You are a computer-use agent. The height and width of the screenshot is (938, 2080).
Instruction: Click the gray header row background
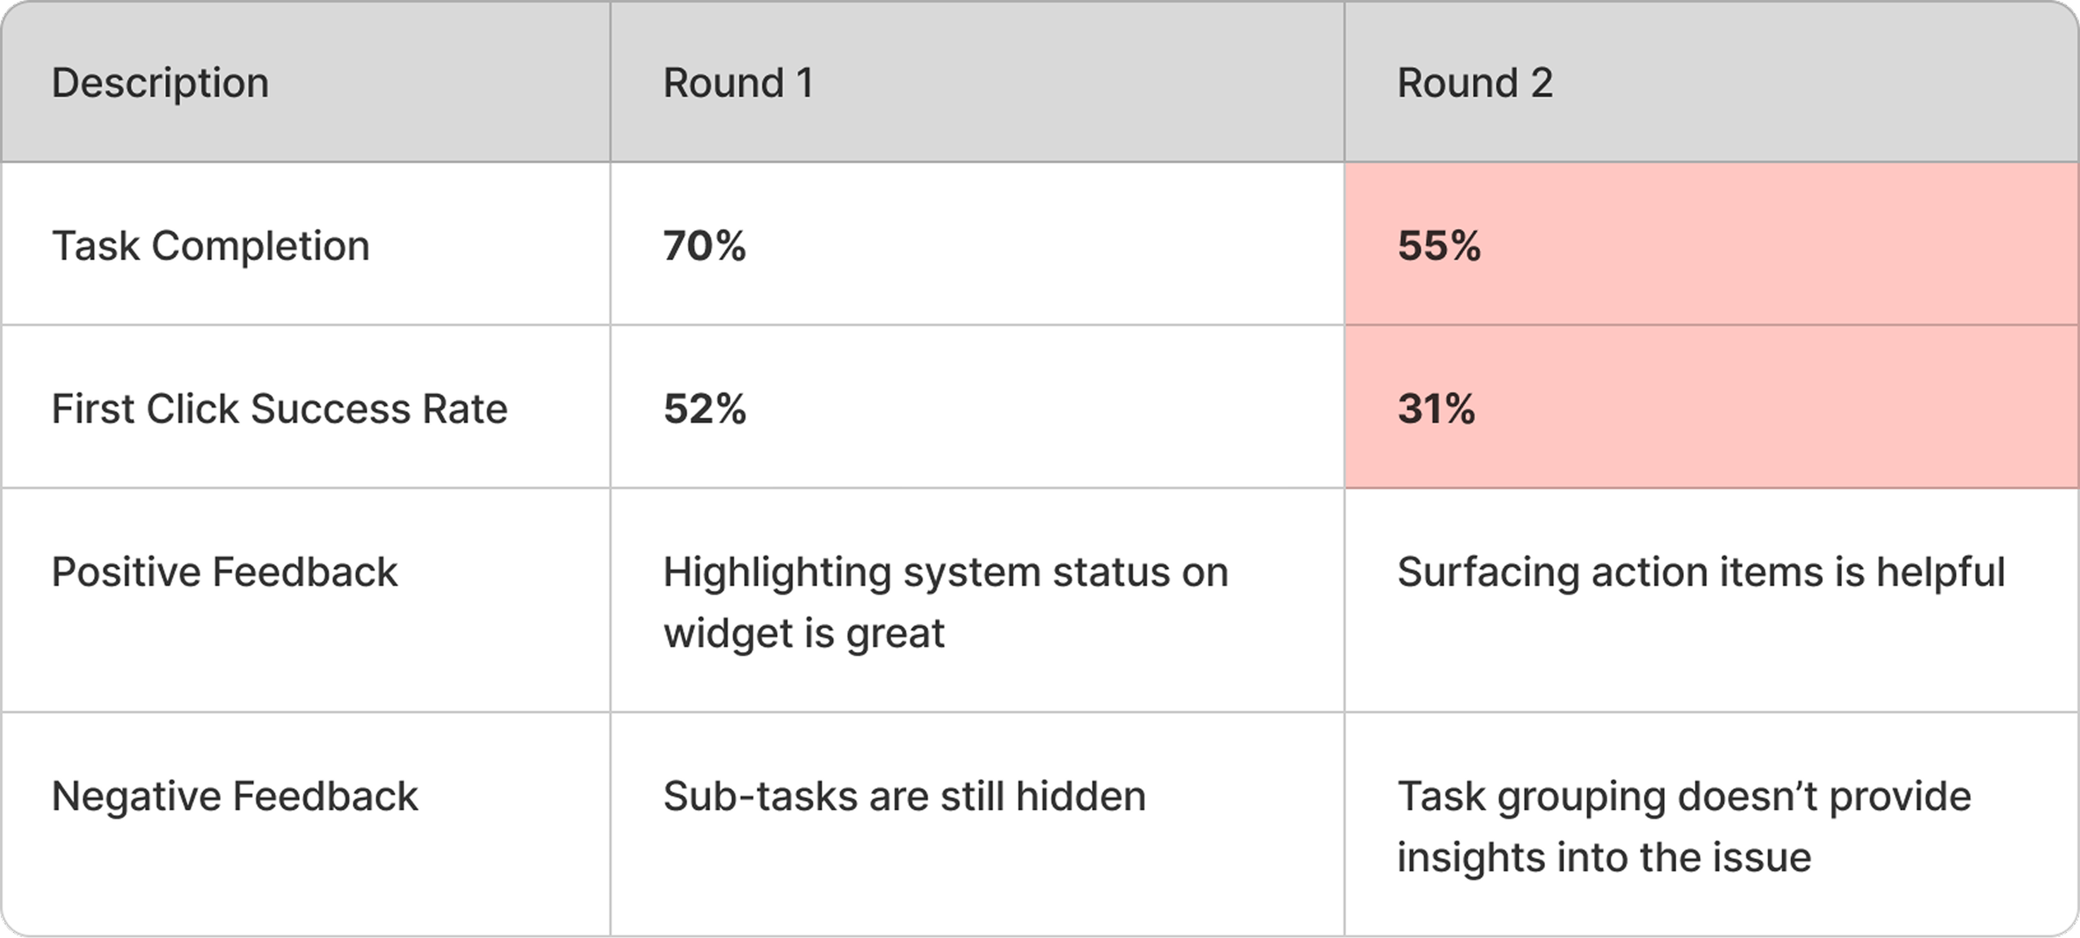pos(1082,81)
